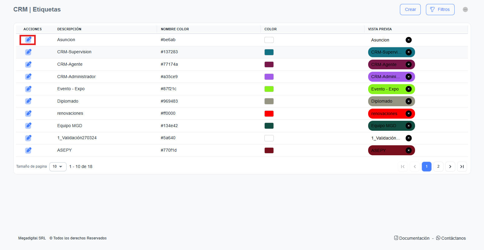Open the Documentación link
Image resolution: width=484 pixels, height=250 pixels.
(x=412, y=238)
